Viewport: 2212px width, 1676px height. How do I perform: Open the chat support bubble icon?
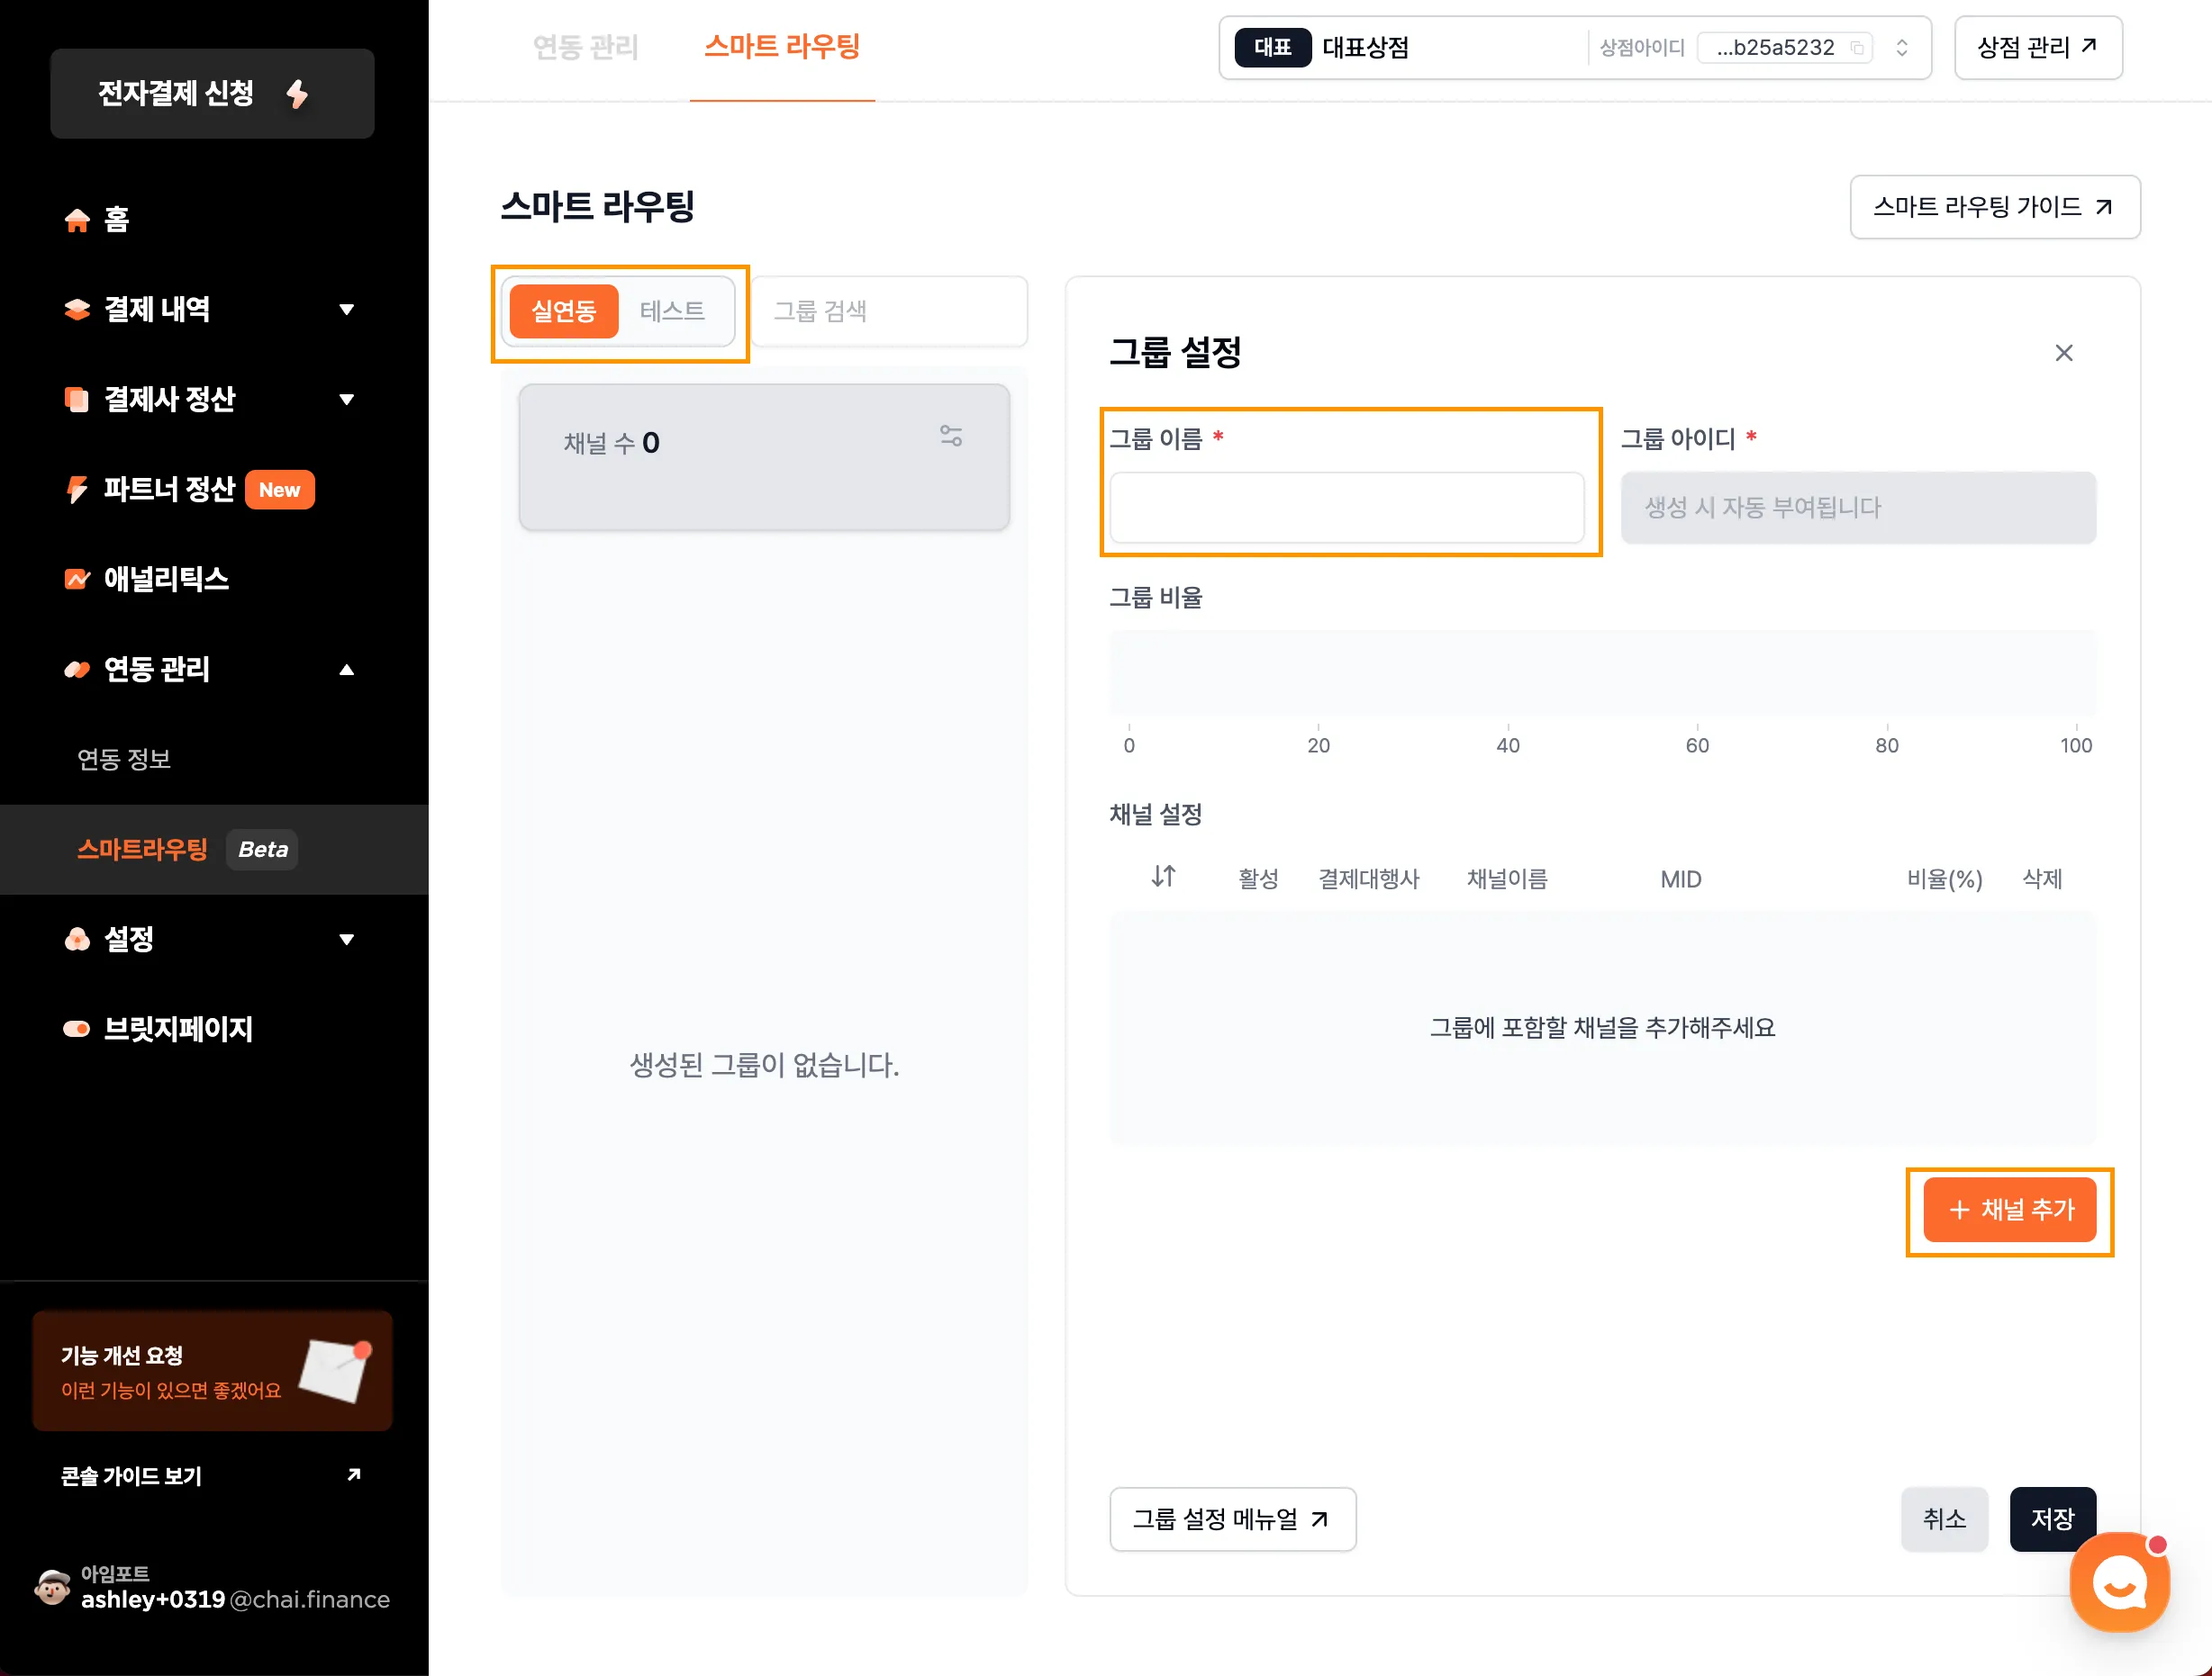tap(2119, 1582)
